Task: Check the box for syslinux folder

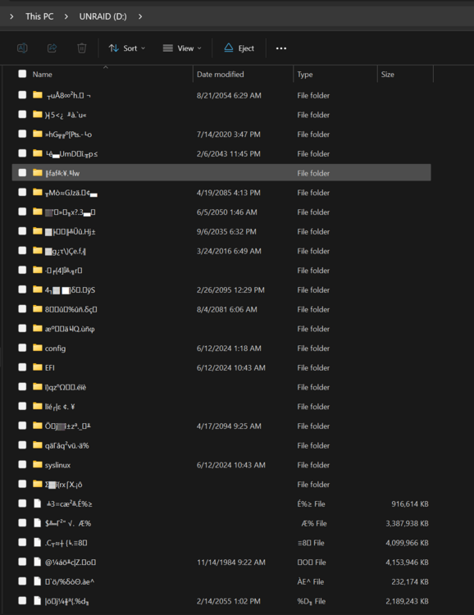Action: 22,464
